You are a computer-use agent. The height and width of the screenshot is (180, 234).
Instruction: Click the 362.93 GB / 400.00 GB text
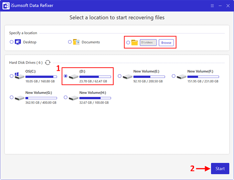click(41, 103)
